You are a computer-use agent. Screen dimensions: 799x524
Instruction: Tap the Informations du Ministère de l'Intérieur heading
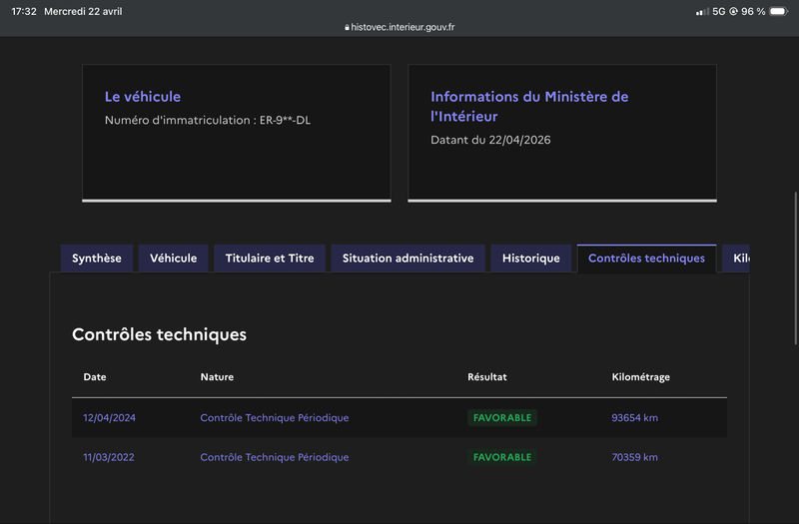pos(529,107)
